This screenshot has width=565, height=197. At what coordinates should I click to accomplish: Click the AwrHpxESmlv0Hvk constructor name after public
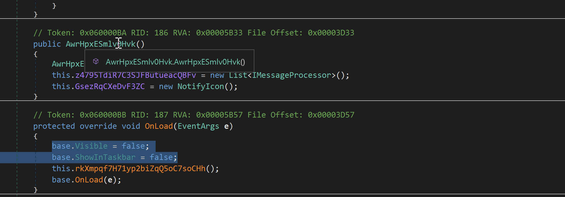100,44
